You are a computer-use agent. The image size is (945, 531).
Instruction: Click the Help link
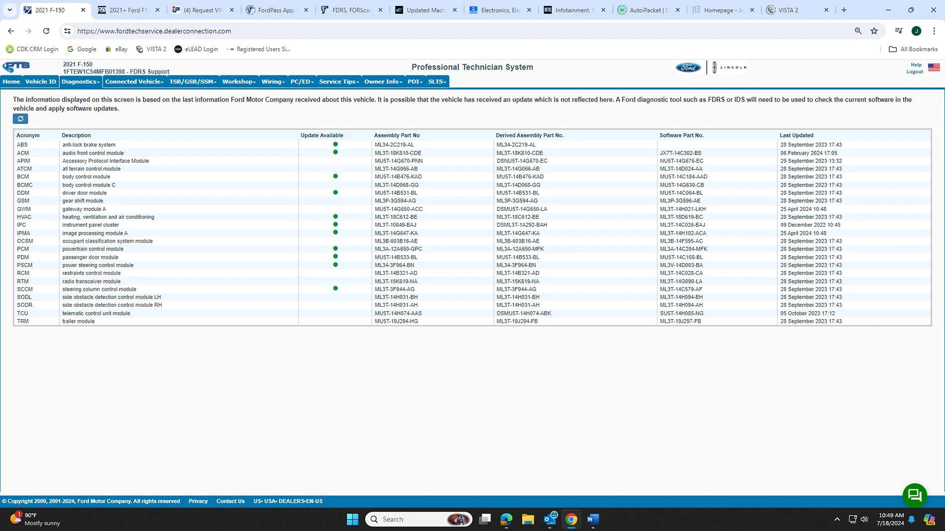916,65
